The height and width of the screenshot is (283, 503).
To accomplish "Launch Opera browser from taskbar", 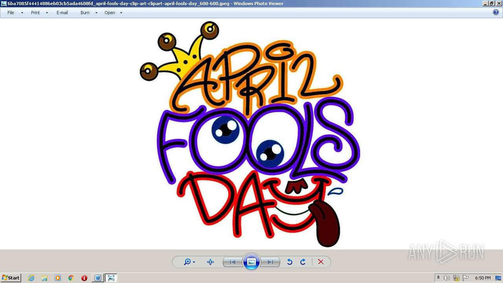I will 84,278.
